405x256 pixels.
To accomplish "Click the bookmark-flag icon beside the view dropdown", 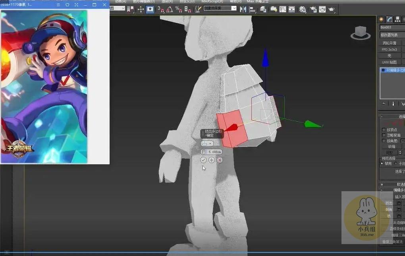I will [x=131, y=10].
